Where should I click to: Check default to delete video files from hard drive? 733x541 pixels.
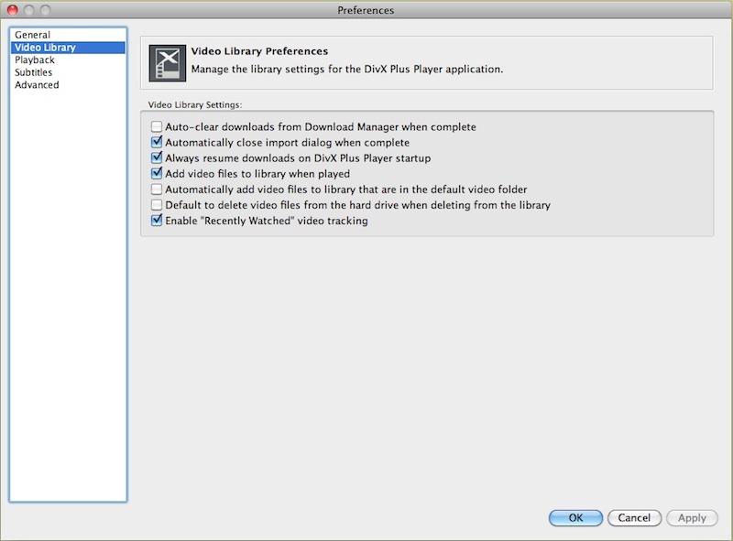[x=157, y=205]
